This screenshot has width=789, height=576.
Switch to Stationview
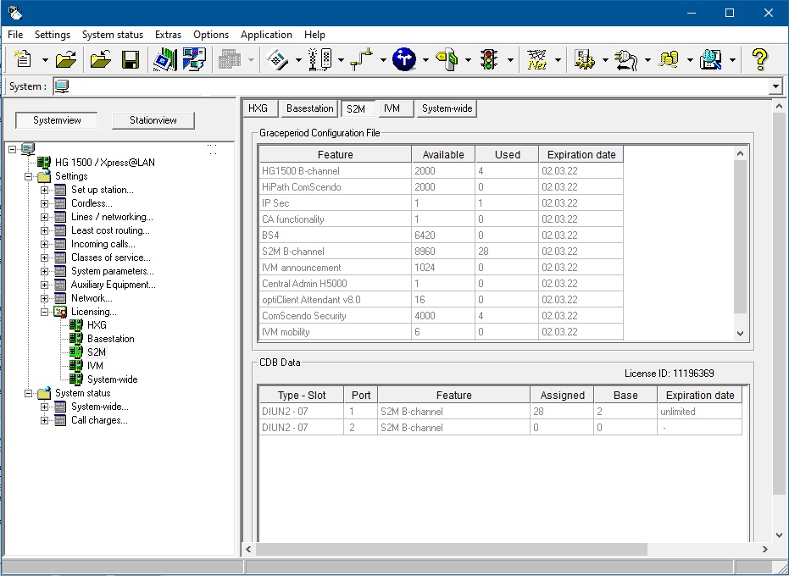[x=153, y=120]
